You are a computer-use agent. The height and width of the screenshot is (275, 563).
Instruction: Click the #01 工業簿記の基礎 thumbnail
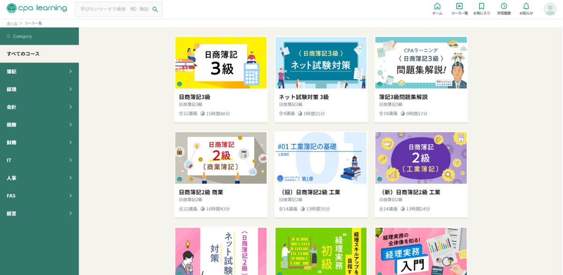[x=321, y=158]
